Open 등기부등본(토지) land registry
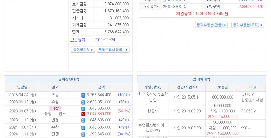This screenshot has width=271, height=138. click(x=248, y=25)
